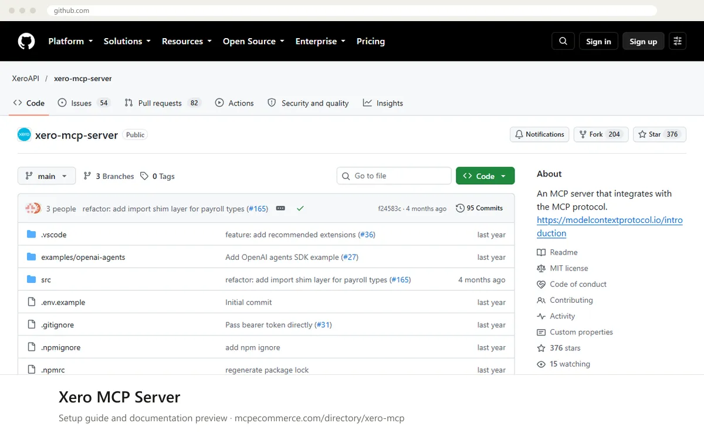Screen dimensions: 704x440
Task: Click the tag icon beside 0 Tags
Action: (x=144, y=176)
